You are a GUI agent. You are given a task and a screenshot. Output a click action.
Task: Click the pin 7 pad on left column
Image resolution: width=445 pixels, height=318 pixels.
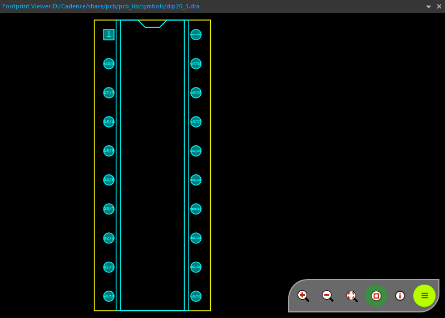point(108,209)
